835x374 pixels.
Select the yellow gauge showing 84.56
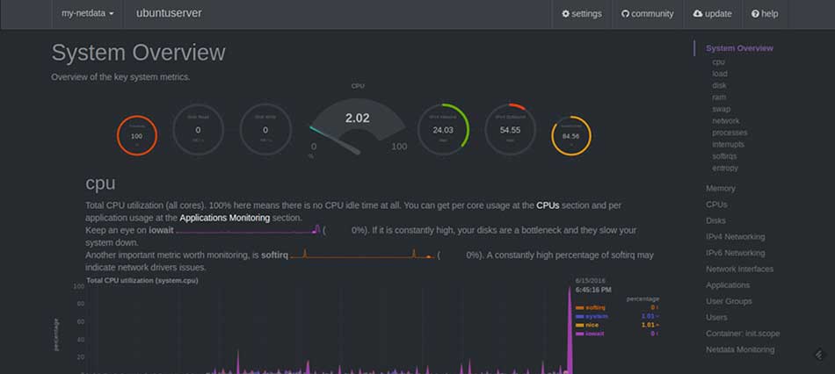click(570, 136)
